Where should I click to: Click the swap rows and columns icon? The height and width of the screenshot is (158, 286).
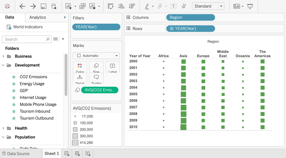[x=111, y=6]
